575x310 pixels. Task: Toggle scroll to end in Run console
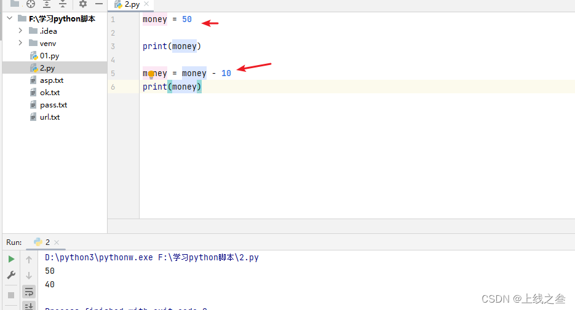(x=29, y=306)
